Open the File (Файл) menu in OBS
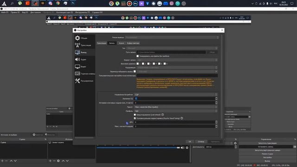This screenshot has height=167, width=297. coord(5,13)
